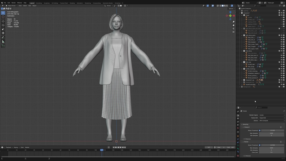The width and height of the screenshot is (286, 161).
Task: Open Playback options in the timeline
Action: 8,147
